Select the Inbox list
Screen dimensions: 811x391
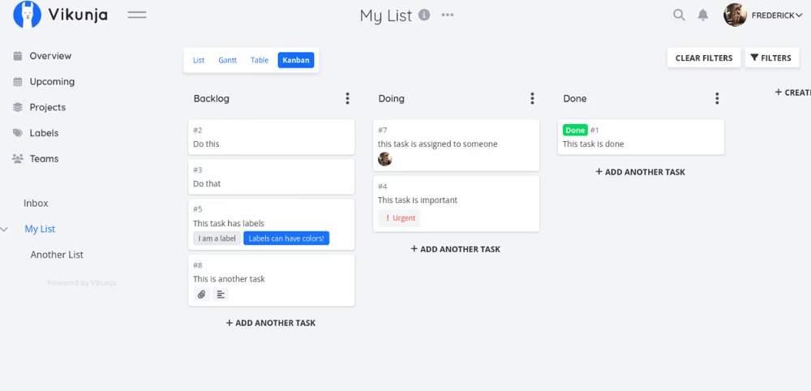pos(36,204)
